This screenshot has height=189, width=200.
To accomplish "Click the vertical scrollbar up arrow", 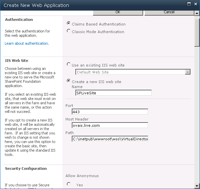I will pos(197,13).
